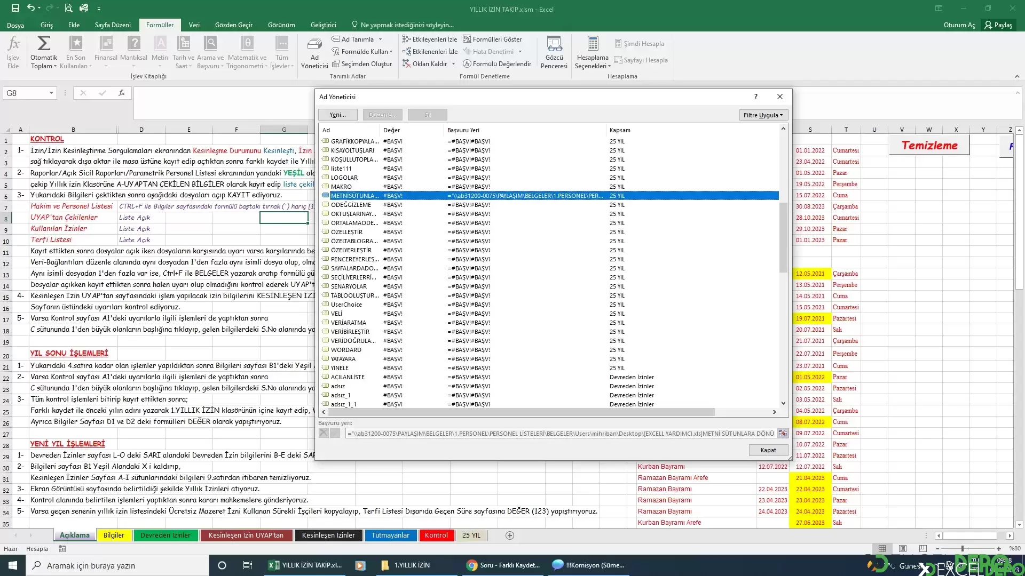Open Arama ve Başvuru functions icon
This screenshot has width=1025, height=576.
[210, 44]
